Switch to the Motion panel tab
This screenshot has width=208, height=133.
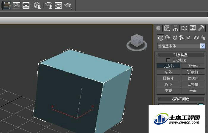tap(184, 28)
